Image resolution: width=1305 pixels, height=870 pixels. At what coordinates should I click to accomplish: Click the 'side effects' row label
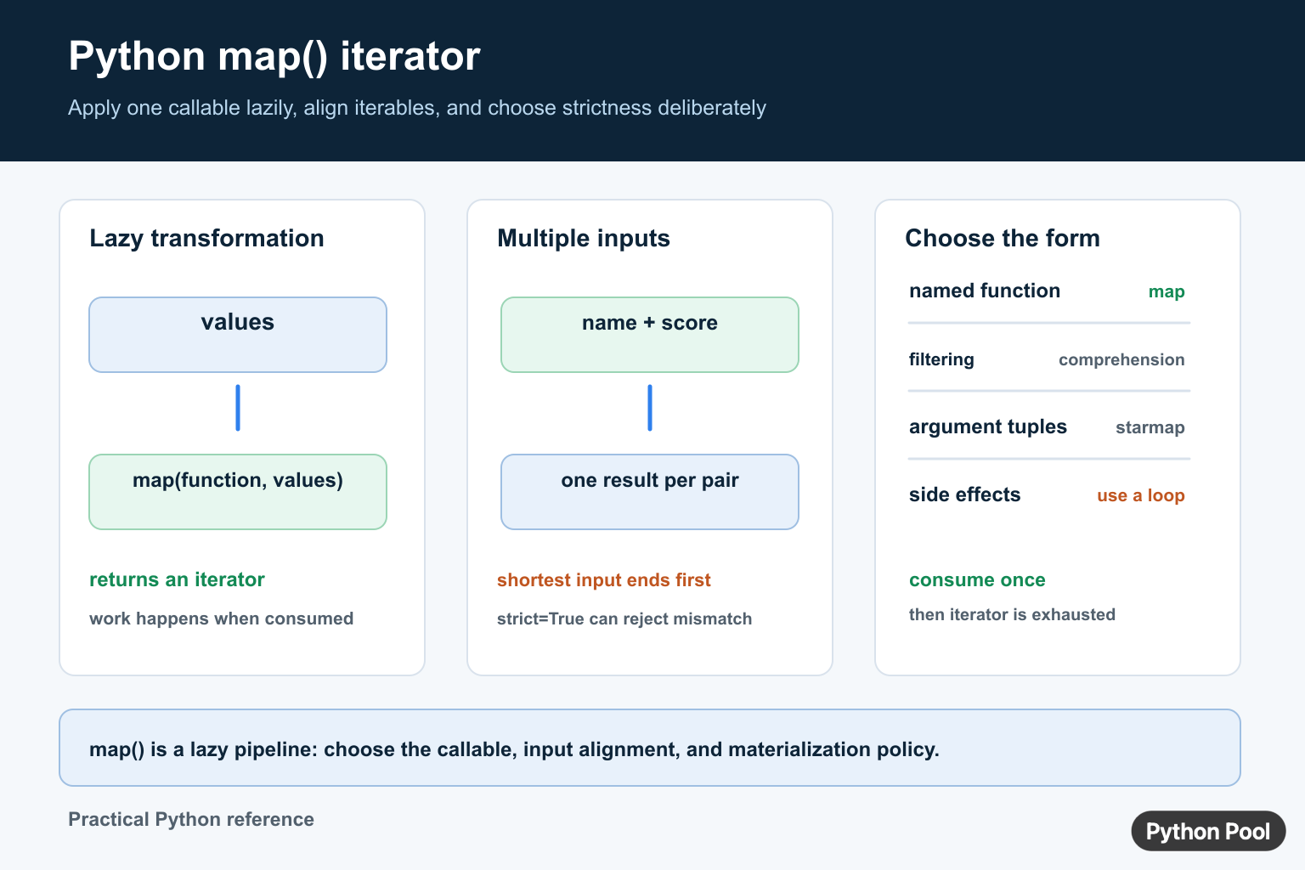click(964, 494)
